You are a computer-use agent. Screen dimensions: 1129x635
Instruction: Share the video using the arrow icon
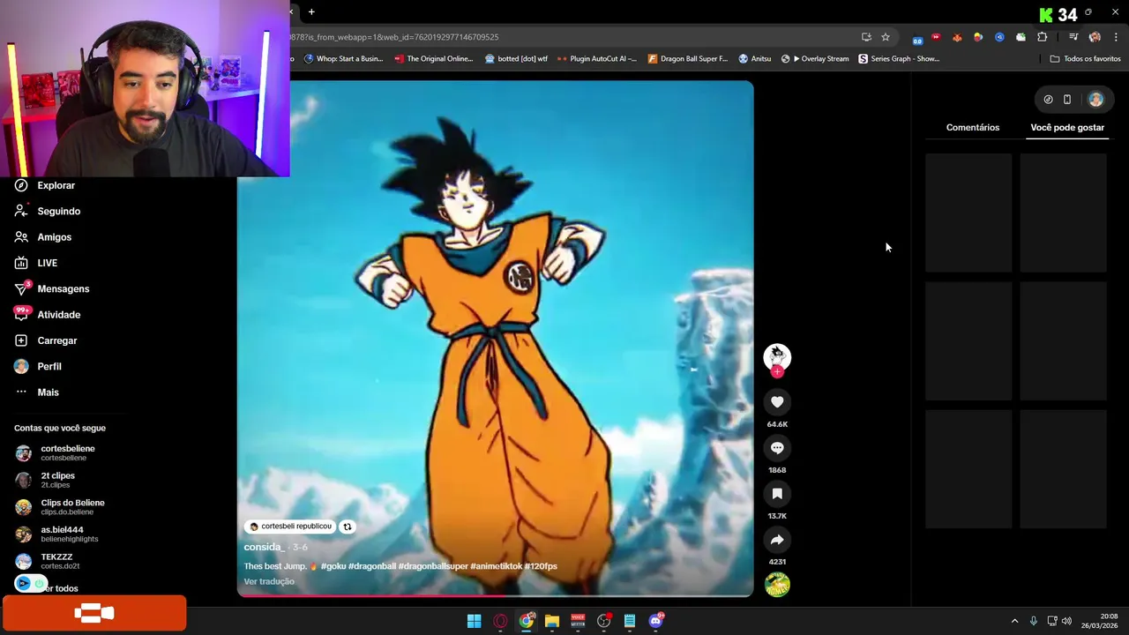[x=777, y=540]
